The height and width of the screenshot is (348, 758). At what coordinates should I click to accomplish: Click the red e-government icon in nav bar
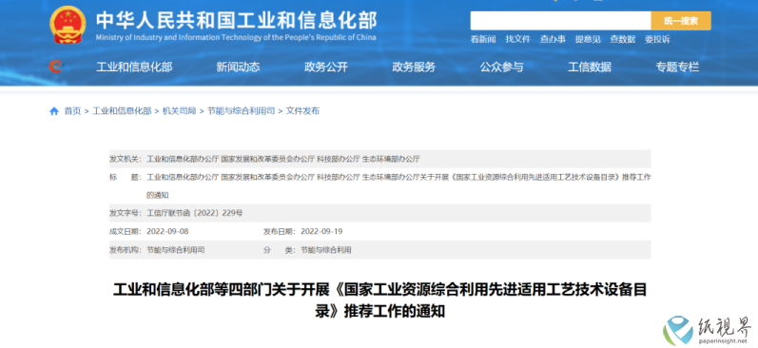[x=56, y=67]
